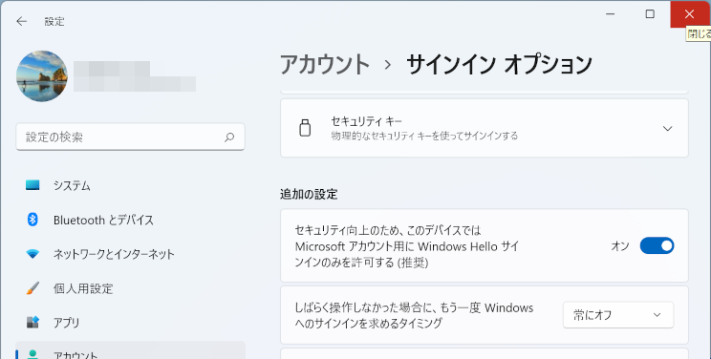This screenshot has width=711, height=359.
Task: Open the 常にオフ sign-in timing dropdown
Action: point(618,315)
